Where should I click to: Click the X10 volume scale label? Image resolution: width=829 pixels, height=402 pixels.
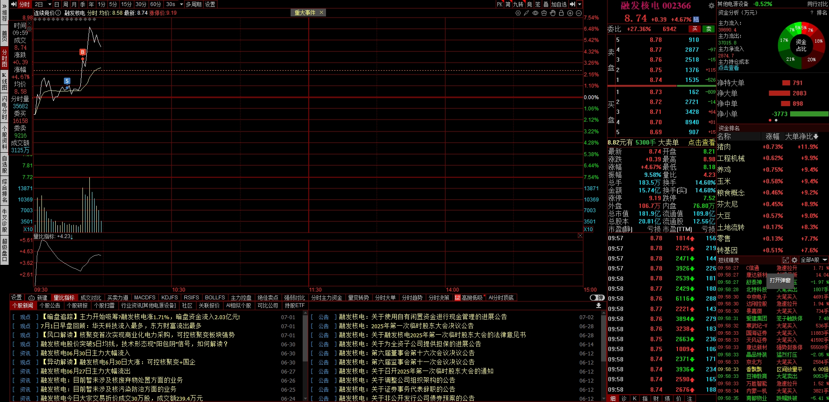[x=28, y=229]
